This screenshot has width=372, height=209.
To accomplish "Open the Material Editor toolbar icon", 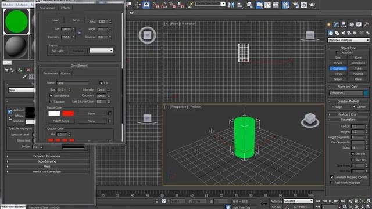I will point(285,5).
